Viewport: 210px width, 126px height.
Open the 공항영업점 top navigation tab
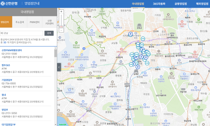181,4
